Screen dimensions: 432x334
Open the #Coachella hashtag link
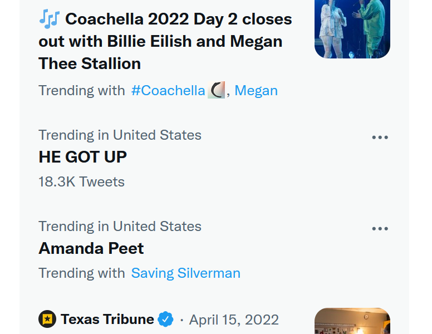[168, 90]
